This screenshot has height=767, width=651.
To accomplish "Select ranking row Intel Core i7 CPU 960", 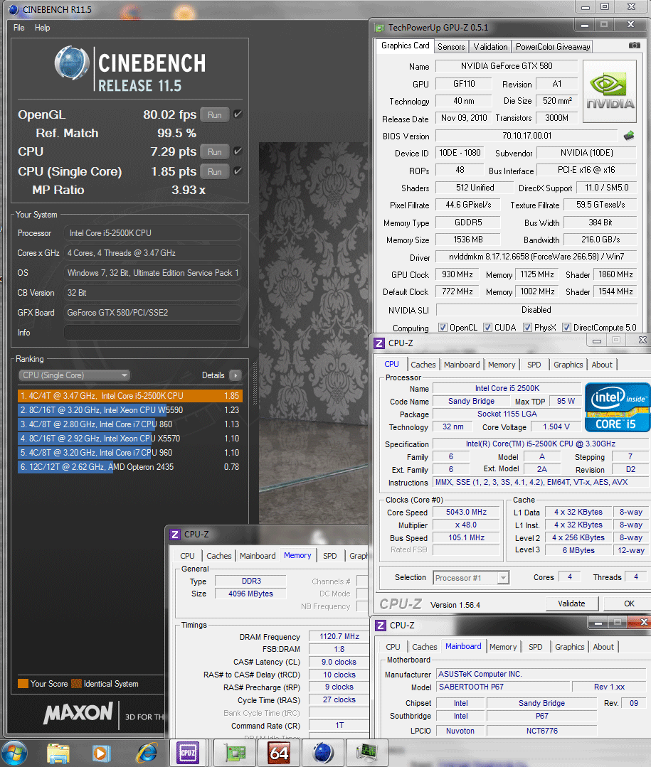I will [x=129, y=453].
